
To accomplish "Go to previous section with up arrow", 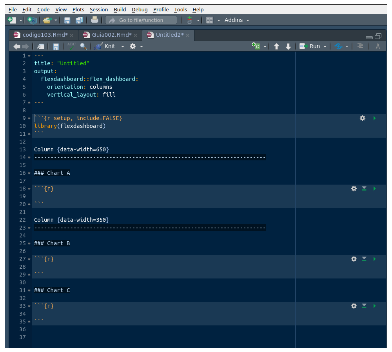I will (276, 46).
